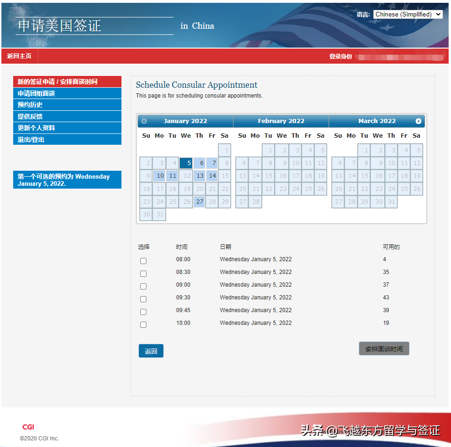Screen dimensions: 451x447
Task: Choose January 27 on calendar
Action: [199, 202]
